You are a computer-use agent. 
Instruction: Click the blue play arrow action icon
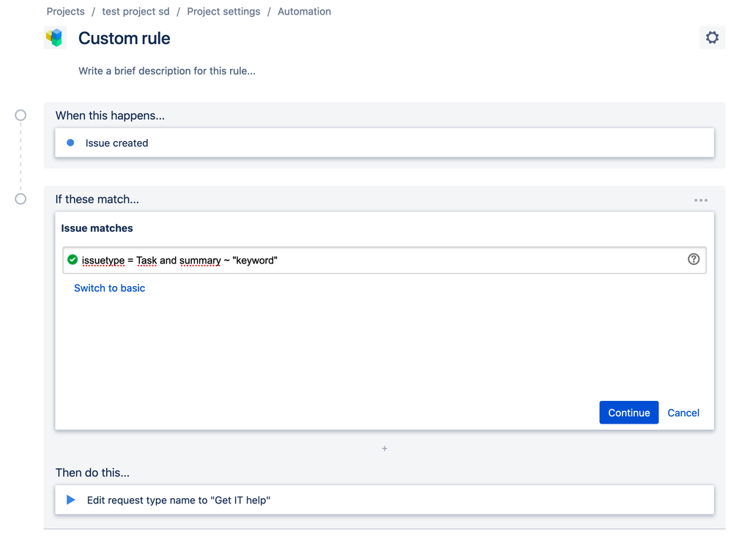tap(71, 500)
